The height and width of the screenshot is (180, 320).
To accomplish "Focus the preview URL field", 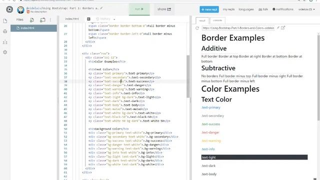I will point(238,28).
